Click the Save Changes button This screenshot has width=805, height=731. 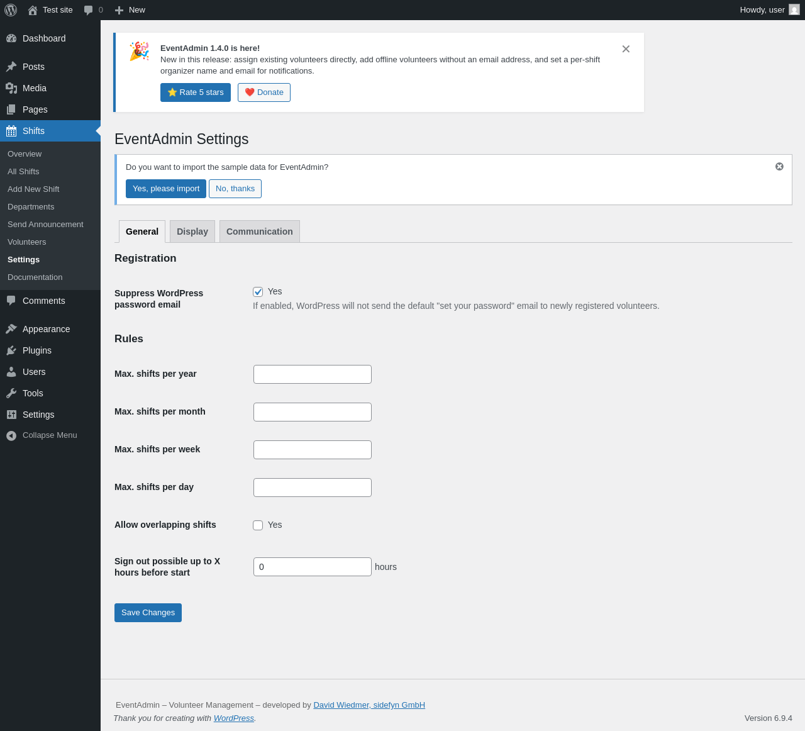[x=148, y=613]
